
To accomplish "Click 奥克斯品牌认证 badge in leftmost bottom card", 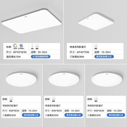I will point(31,115).
